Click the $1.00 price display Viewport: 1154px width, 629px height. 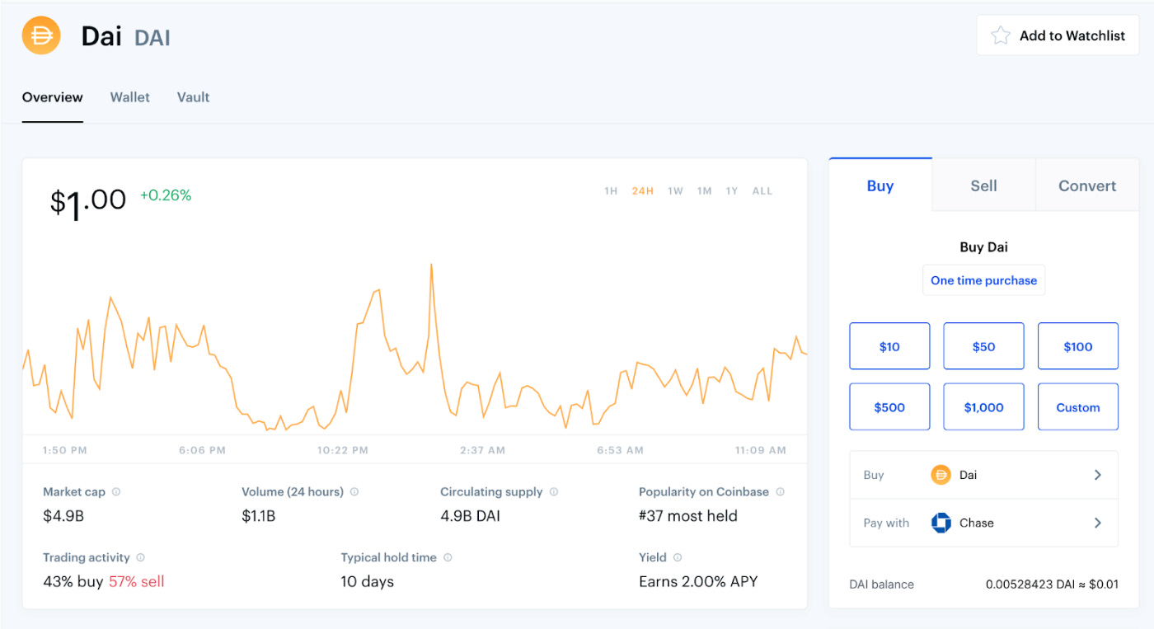88,202
